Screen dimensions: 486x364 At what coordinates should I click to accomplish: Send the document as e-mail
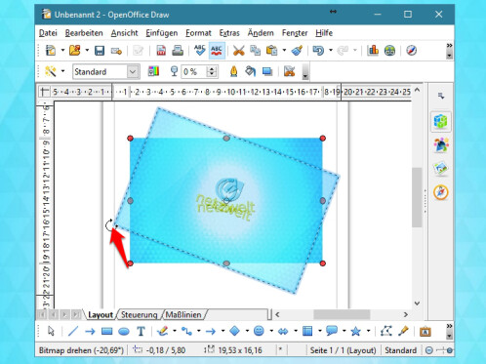[116, 51]
